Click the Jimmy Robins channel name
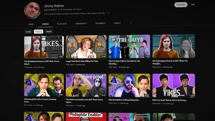Image resolution: width=215 pixels, height=121 pixels. click(x=54, y=6)
